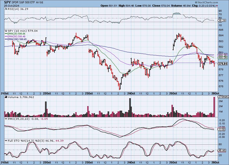Screen dimensions: 229x165
Task: Click the red down-arrow beside Chg
Action: [x=217, y=6]
